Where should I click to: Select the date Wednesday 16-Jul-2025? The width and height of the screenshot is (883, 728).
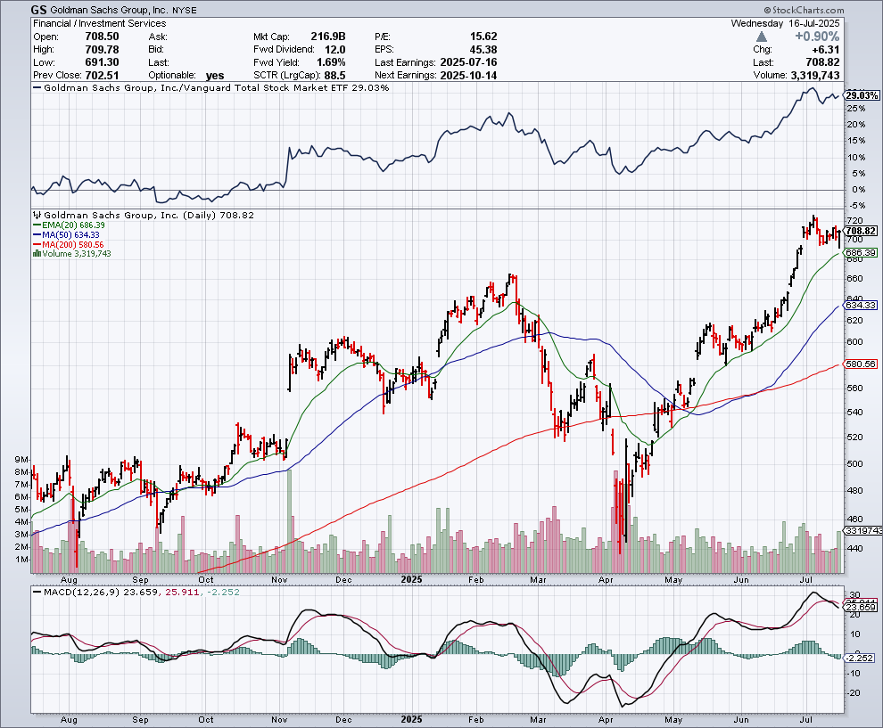point(785,23)
